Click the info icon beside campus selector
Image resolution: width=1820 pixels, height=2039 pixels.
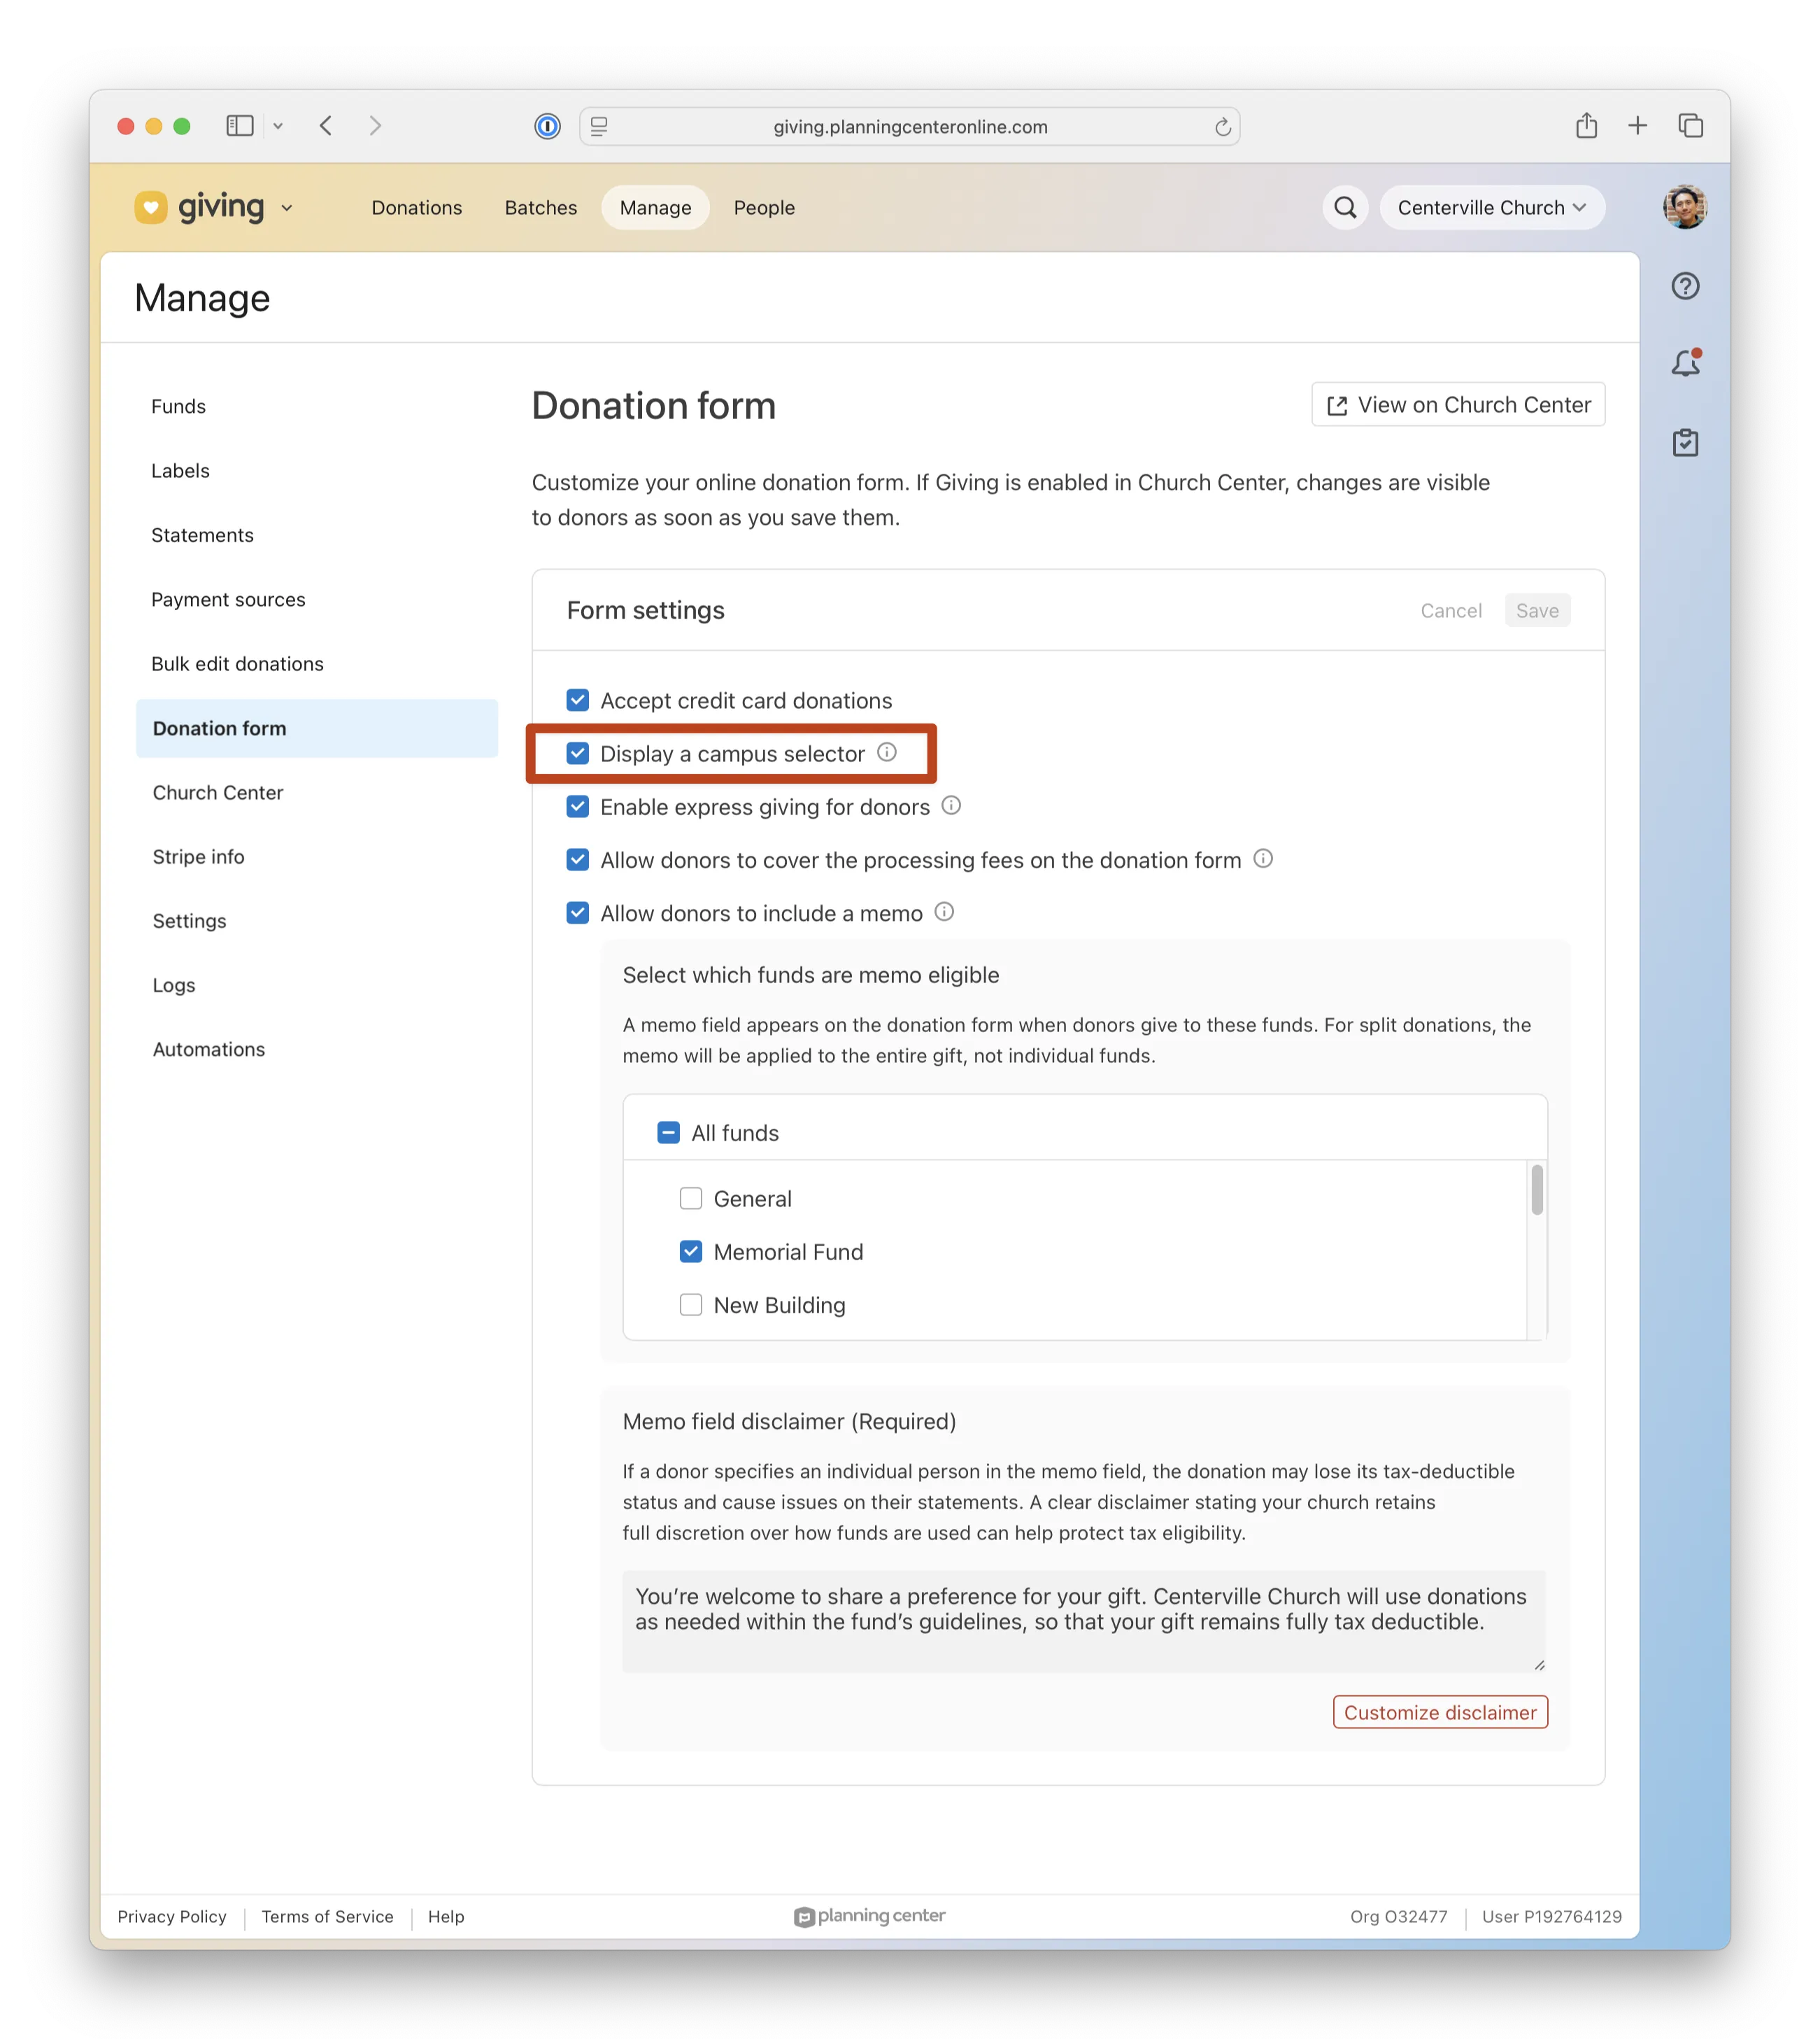coord(887,752)
